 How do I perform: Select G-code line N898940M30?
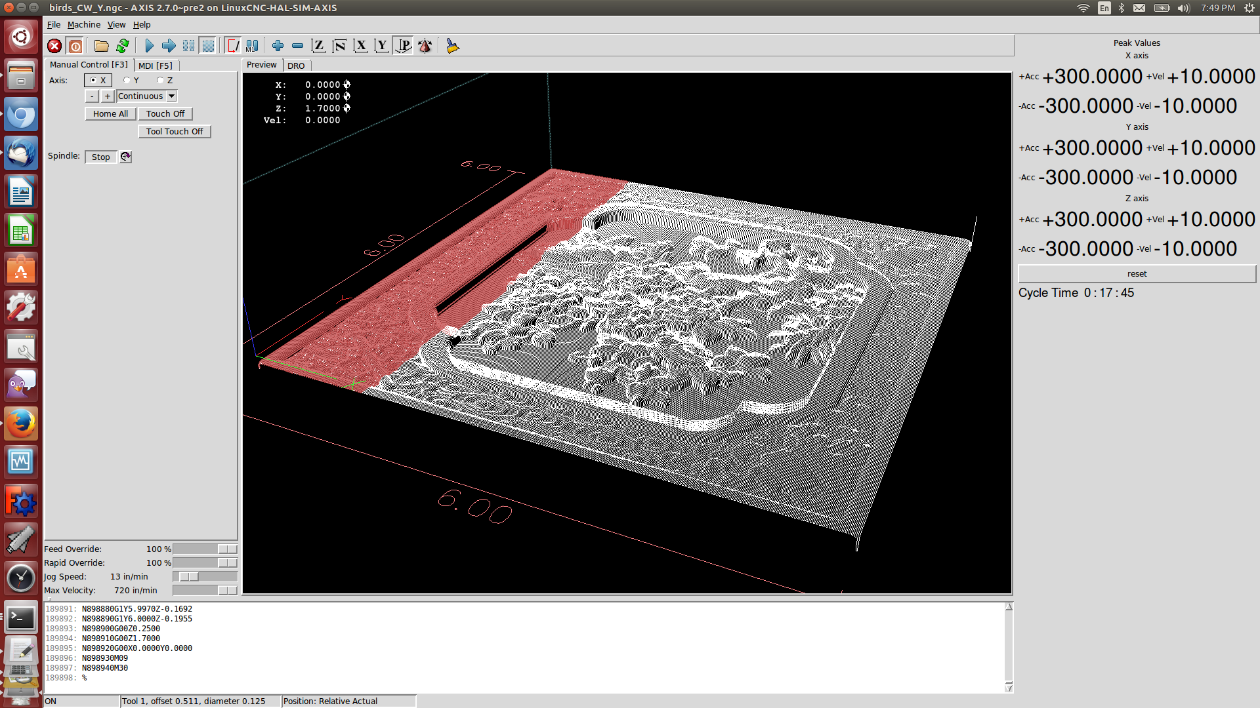tap(105, 667)
